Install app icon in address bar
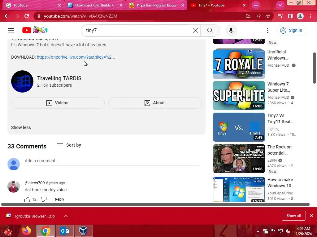Image resolution: width=317 pixels, height=237 pixels. point(248,16)
